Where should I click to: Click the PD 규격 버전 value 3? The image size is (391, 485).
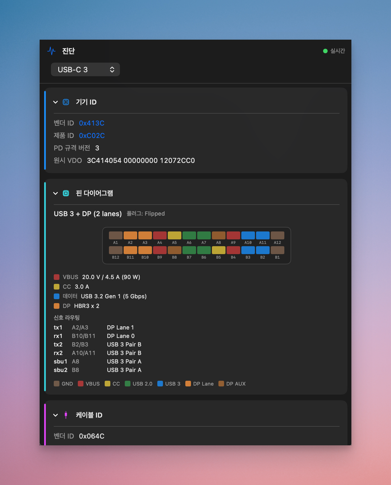(97, 148)
